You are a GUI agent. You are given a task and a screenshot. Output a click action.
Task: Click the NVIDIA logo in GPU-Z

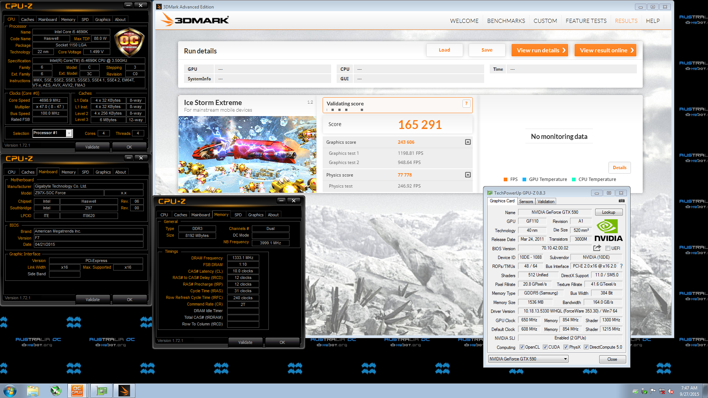coord(608,230)
